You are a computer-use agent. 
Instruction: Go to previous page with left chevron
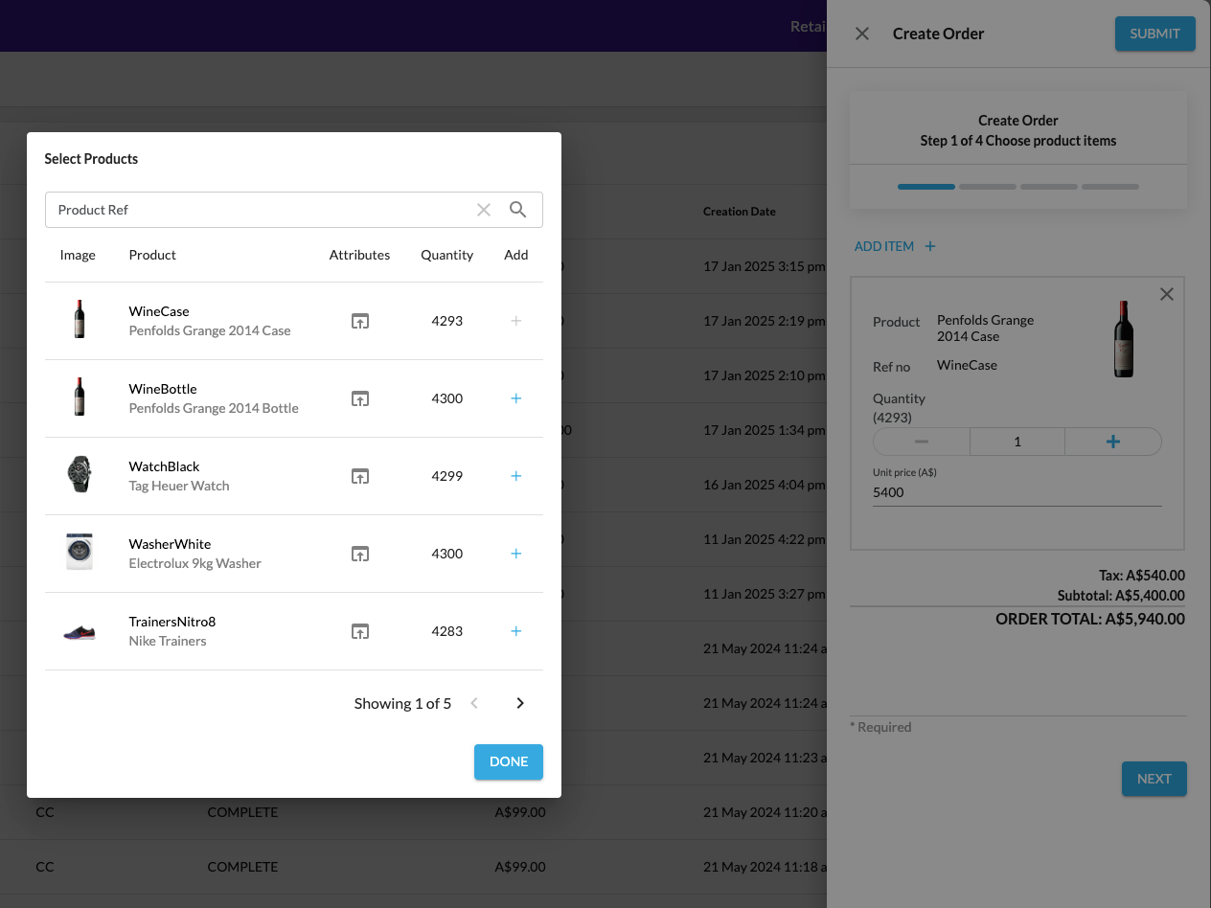tap(474, 703)
